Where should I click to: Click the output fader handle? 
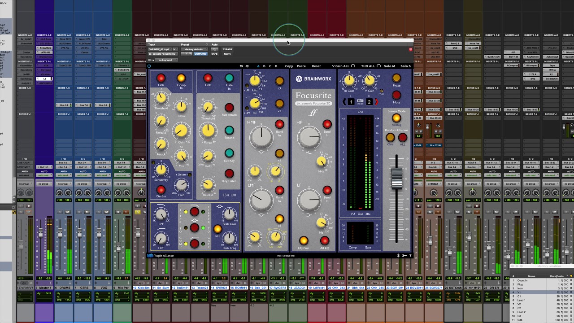click(397, 179)
